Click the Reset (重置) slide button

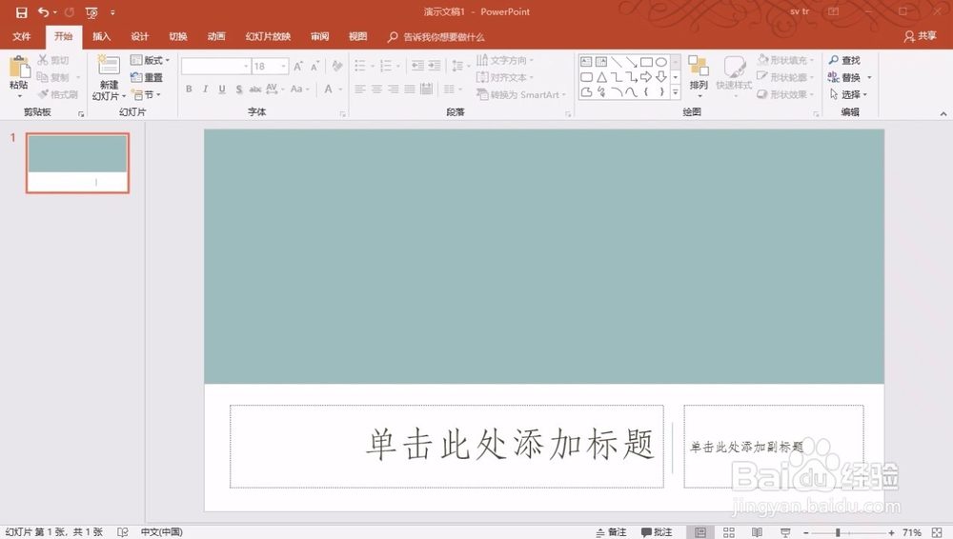(x=147, y=77)
